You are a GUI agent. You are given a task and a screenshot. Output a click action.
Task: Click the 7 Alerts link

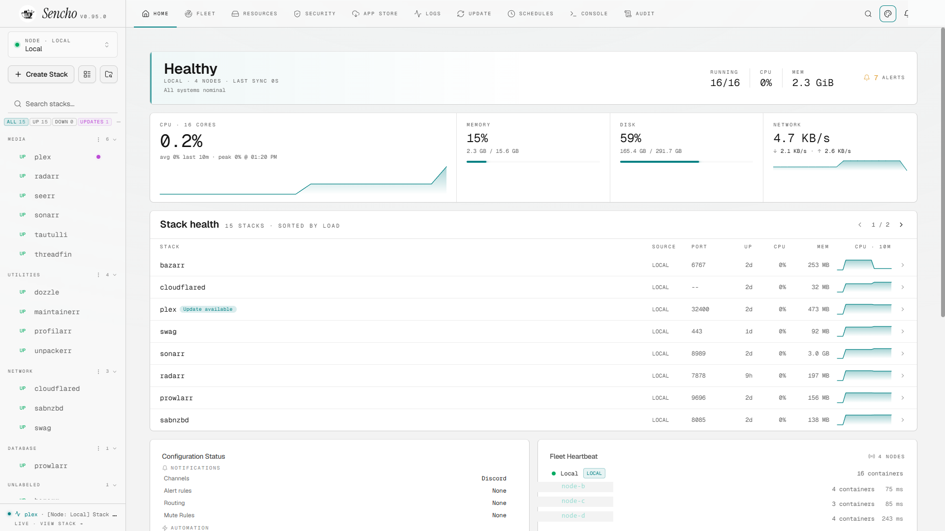tap(884, 78)
